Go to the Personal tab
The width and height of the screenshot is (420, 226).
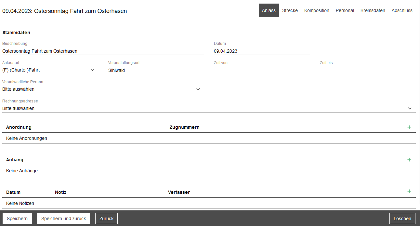pos(345,10)
